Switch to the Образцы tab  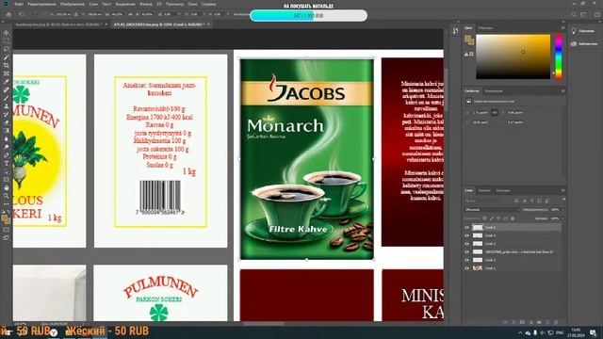click(x=485, y=28)
